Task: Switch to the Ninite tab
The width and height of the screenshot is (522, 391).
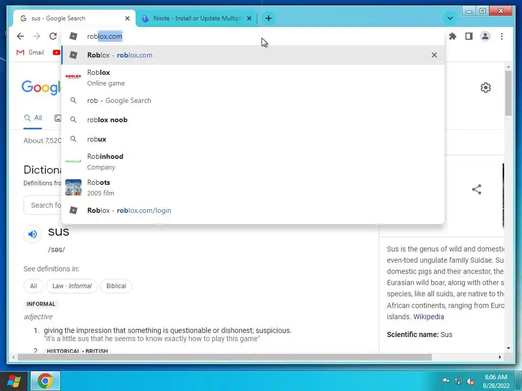Action: (196, 18)
